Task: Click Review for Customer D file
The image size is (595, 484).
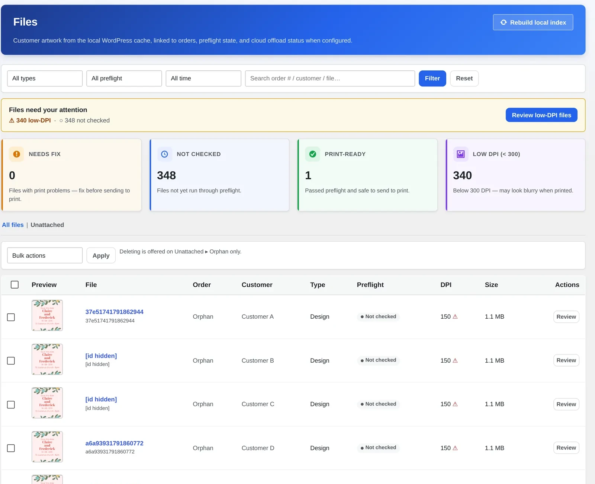Action: tap(566, 448)
